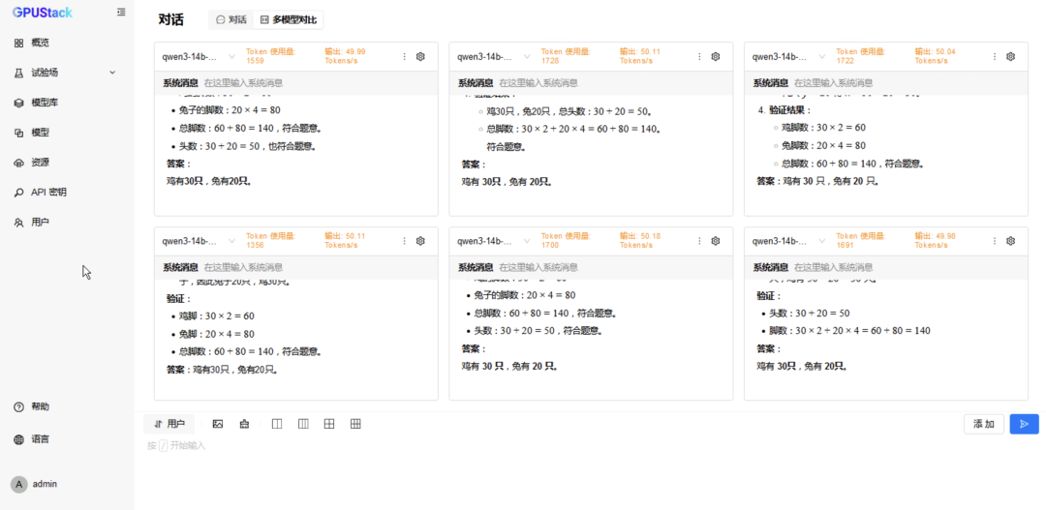Screen dimensions: 1046x510
Task: Click the blue send message button
Action: [x=1025, y=424]
